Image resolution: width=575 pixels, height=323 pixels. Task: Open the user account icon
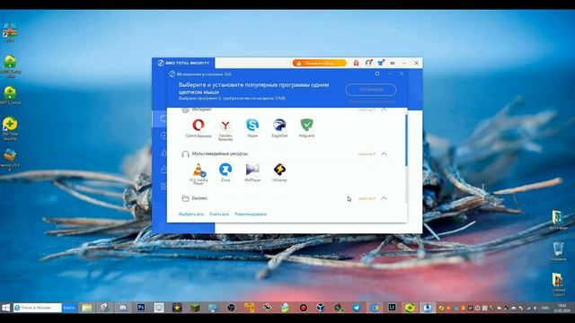(x=368, y=63)
